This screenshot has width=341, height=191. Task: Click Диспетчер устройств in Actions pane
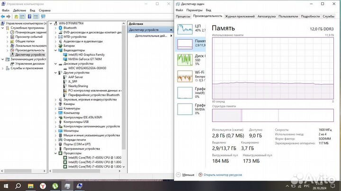[x=150, y=30]
